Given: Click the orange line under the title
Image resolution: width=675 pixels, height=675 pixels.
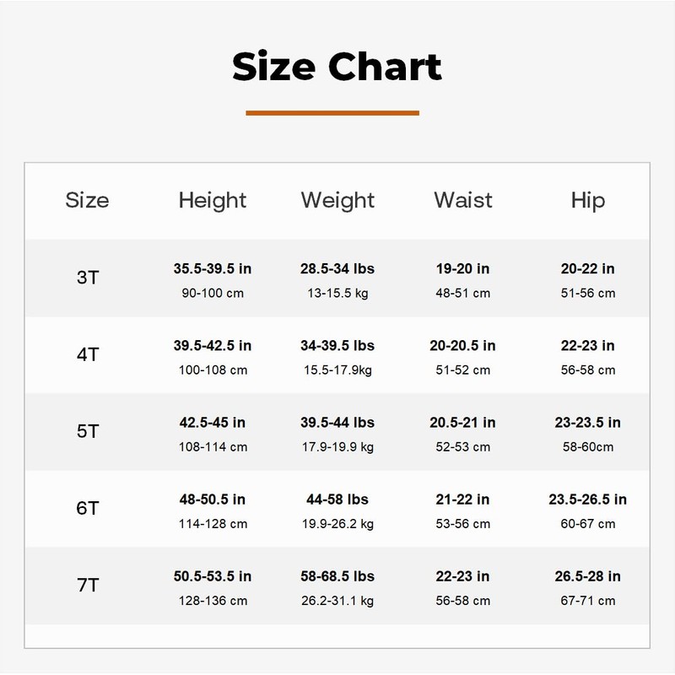Looking at the screenshot, I should [332, 112].
